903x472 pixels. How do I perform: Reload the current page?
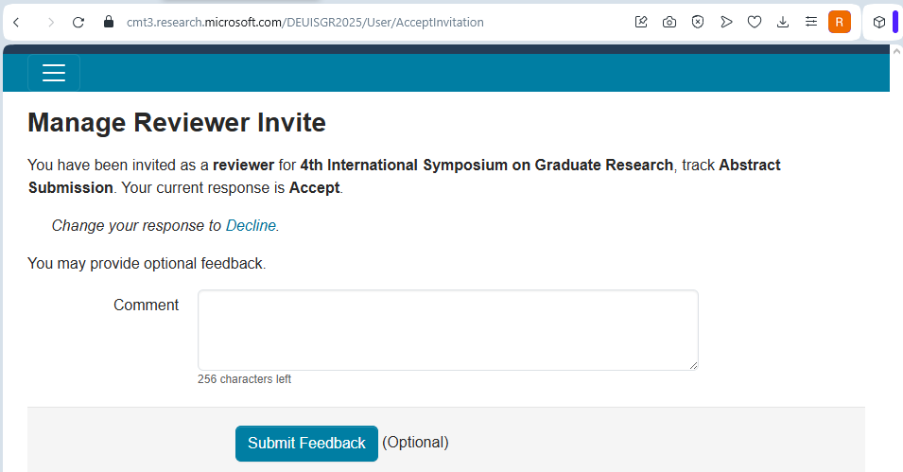point(78,22)
